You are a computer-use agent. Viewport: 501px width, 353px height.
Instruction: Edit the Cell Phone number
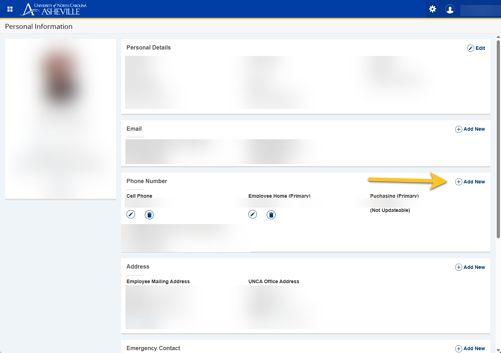click(131, 214)
